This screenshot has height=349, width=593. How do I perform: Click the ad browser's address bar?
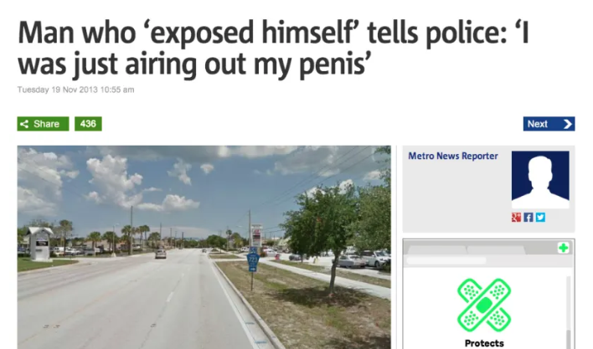click(446, 260)
